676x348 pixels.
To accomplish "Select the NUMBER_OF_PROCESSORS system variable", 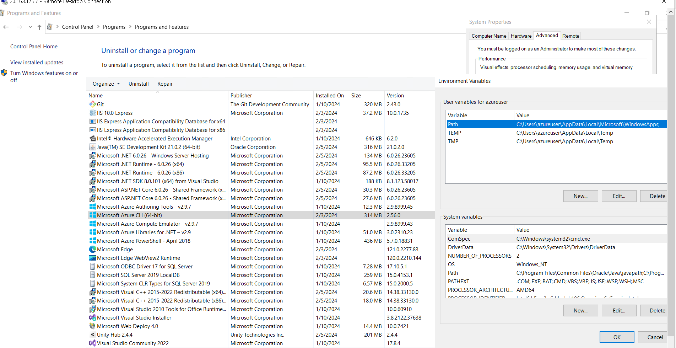I will click(x=557, y=256).
